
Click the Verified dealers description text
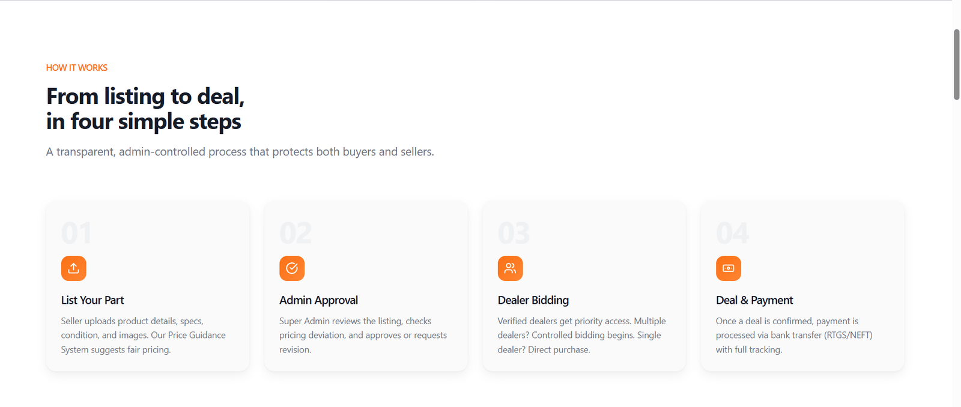coord(581,335)
